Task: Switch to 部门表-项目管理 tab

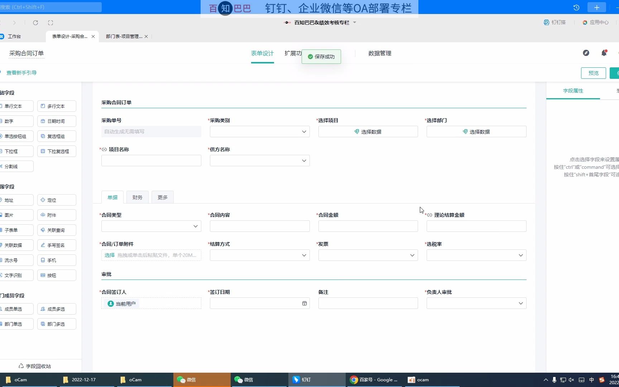Action: pos(124,37)
